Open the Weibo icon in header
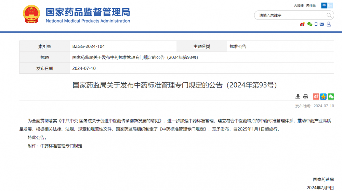The height and width of the screenshot is (191, 342). click(302, 24)
